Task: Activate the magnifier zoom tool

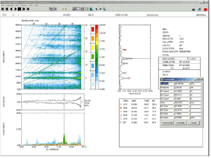Action: coord(104,9)
